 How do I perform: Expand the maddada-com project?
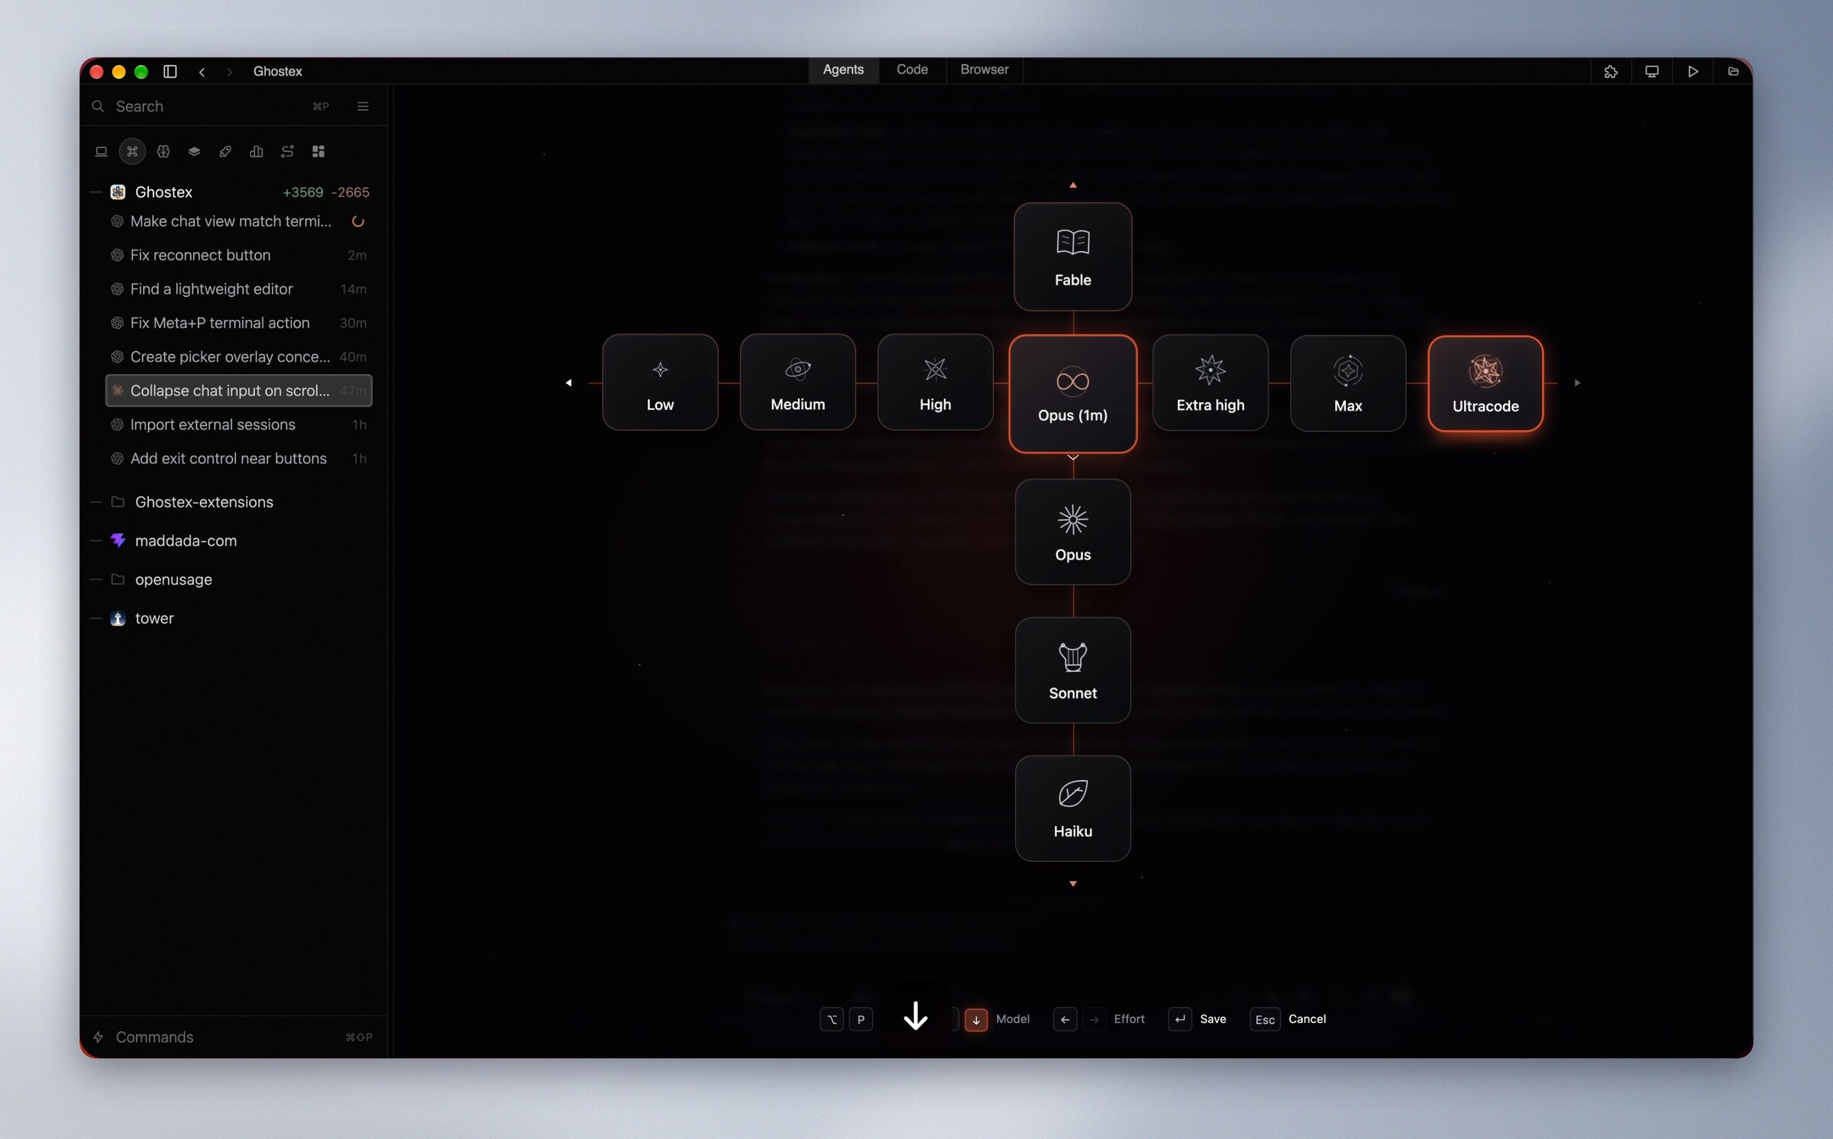[x=96, y=541]
